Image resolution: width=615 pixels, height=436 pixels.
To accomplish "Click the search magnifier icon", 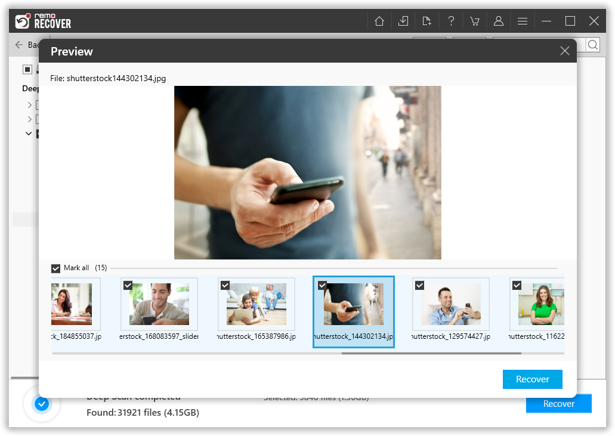I will (592, 45).
